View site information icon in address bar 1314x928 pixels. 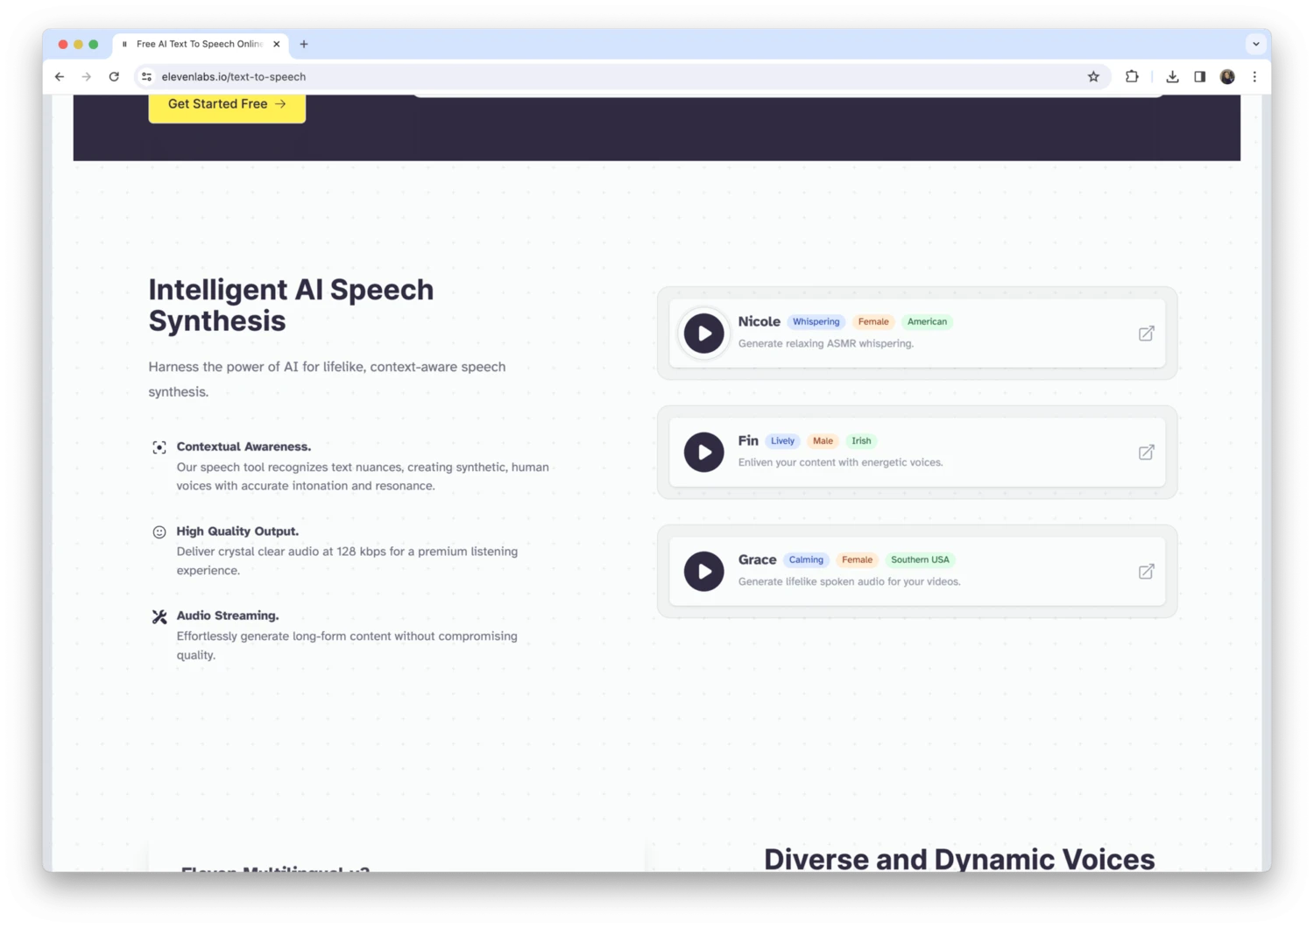[146, 77]
